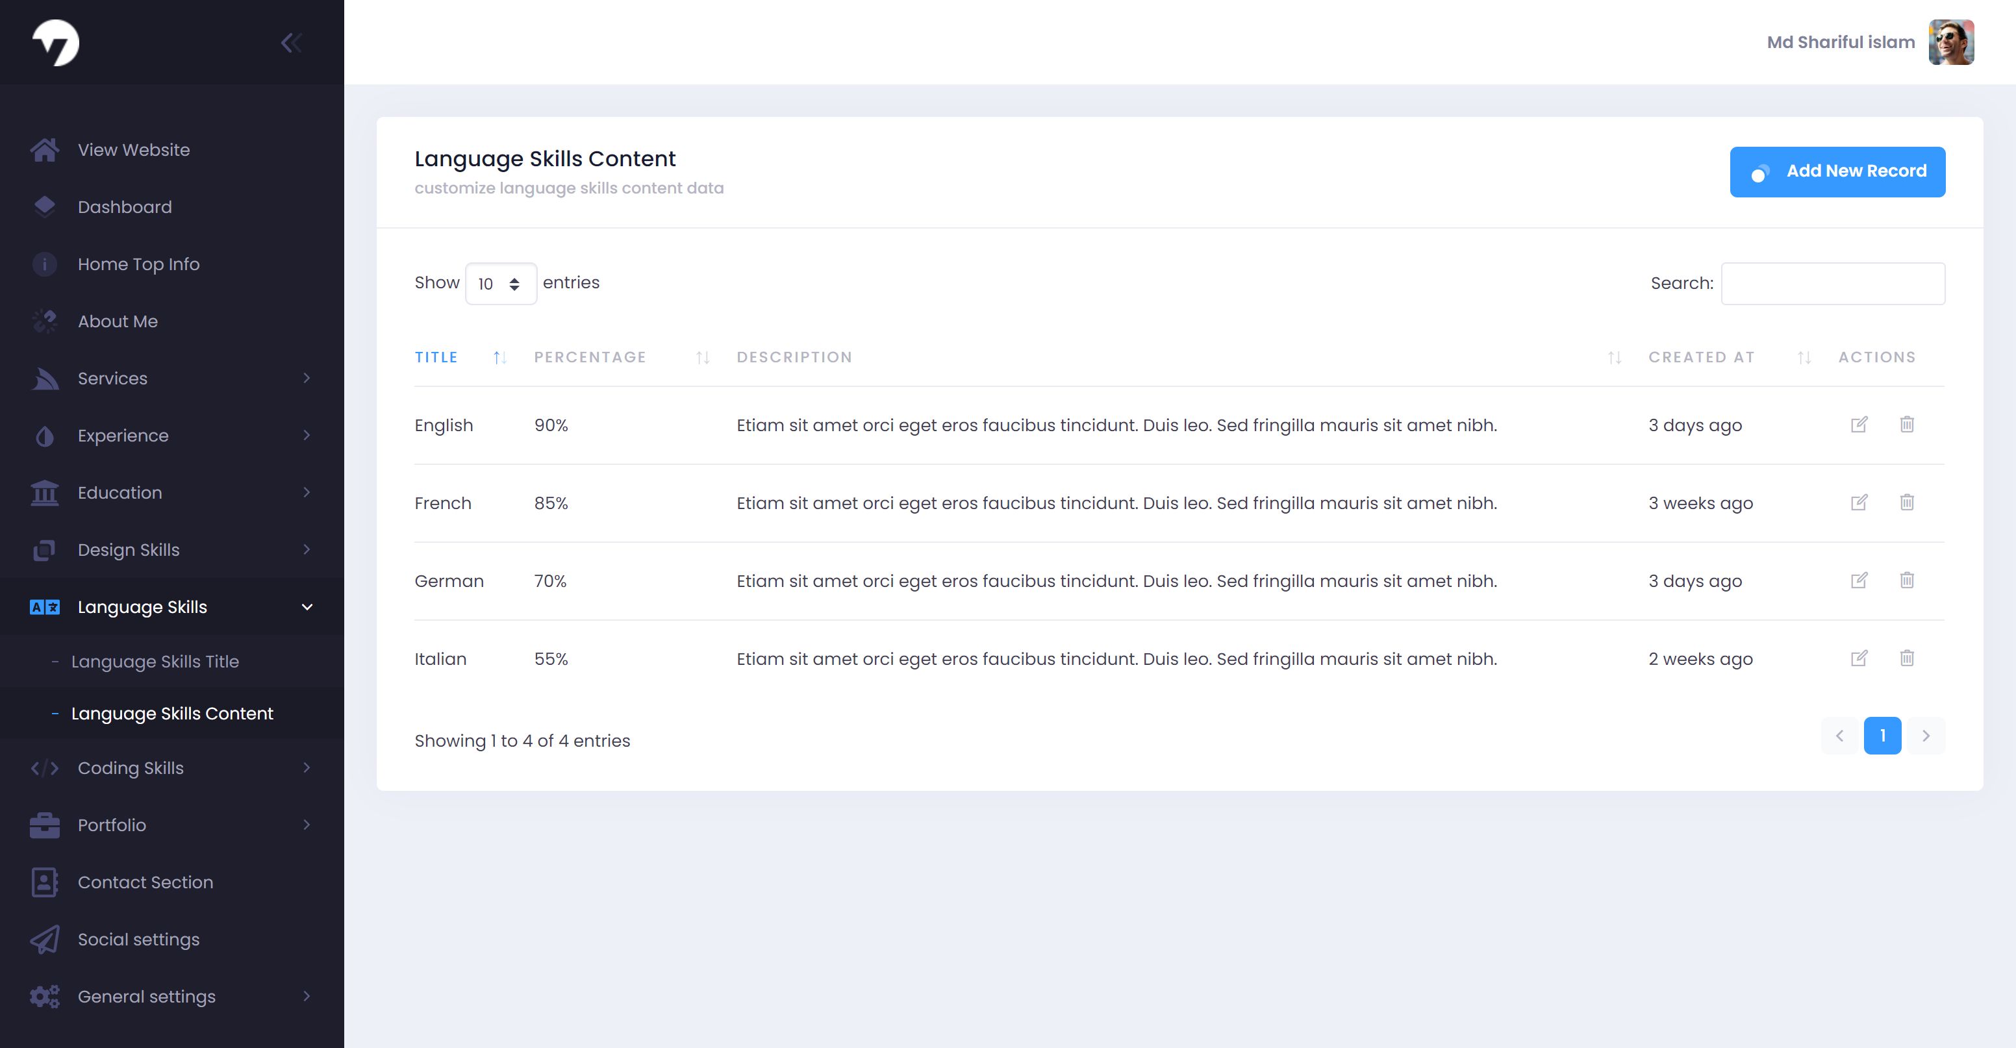
Task: Open Language Skills Title submenu item
Action: (172, 662)
